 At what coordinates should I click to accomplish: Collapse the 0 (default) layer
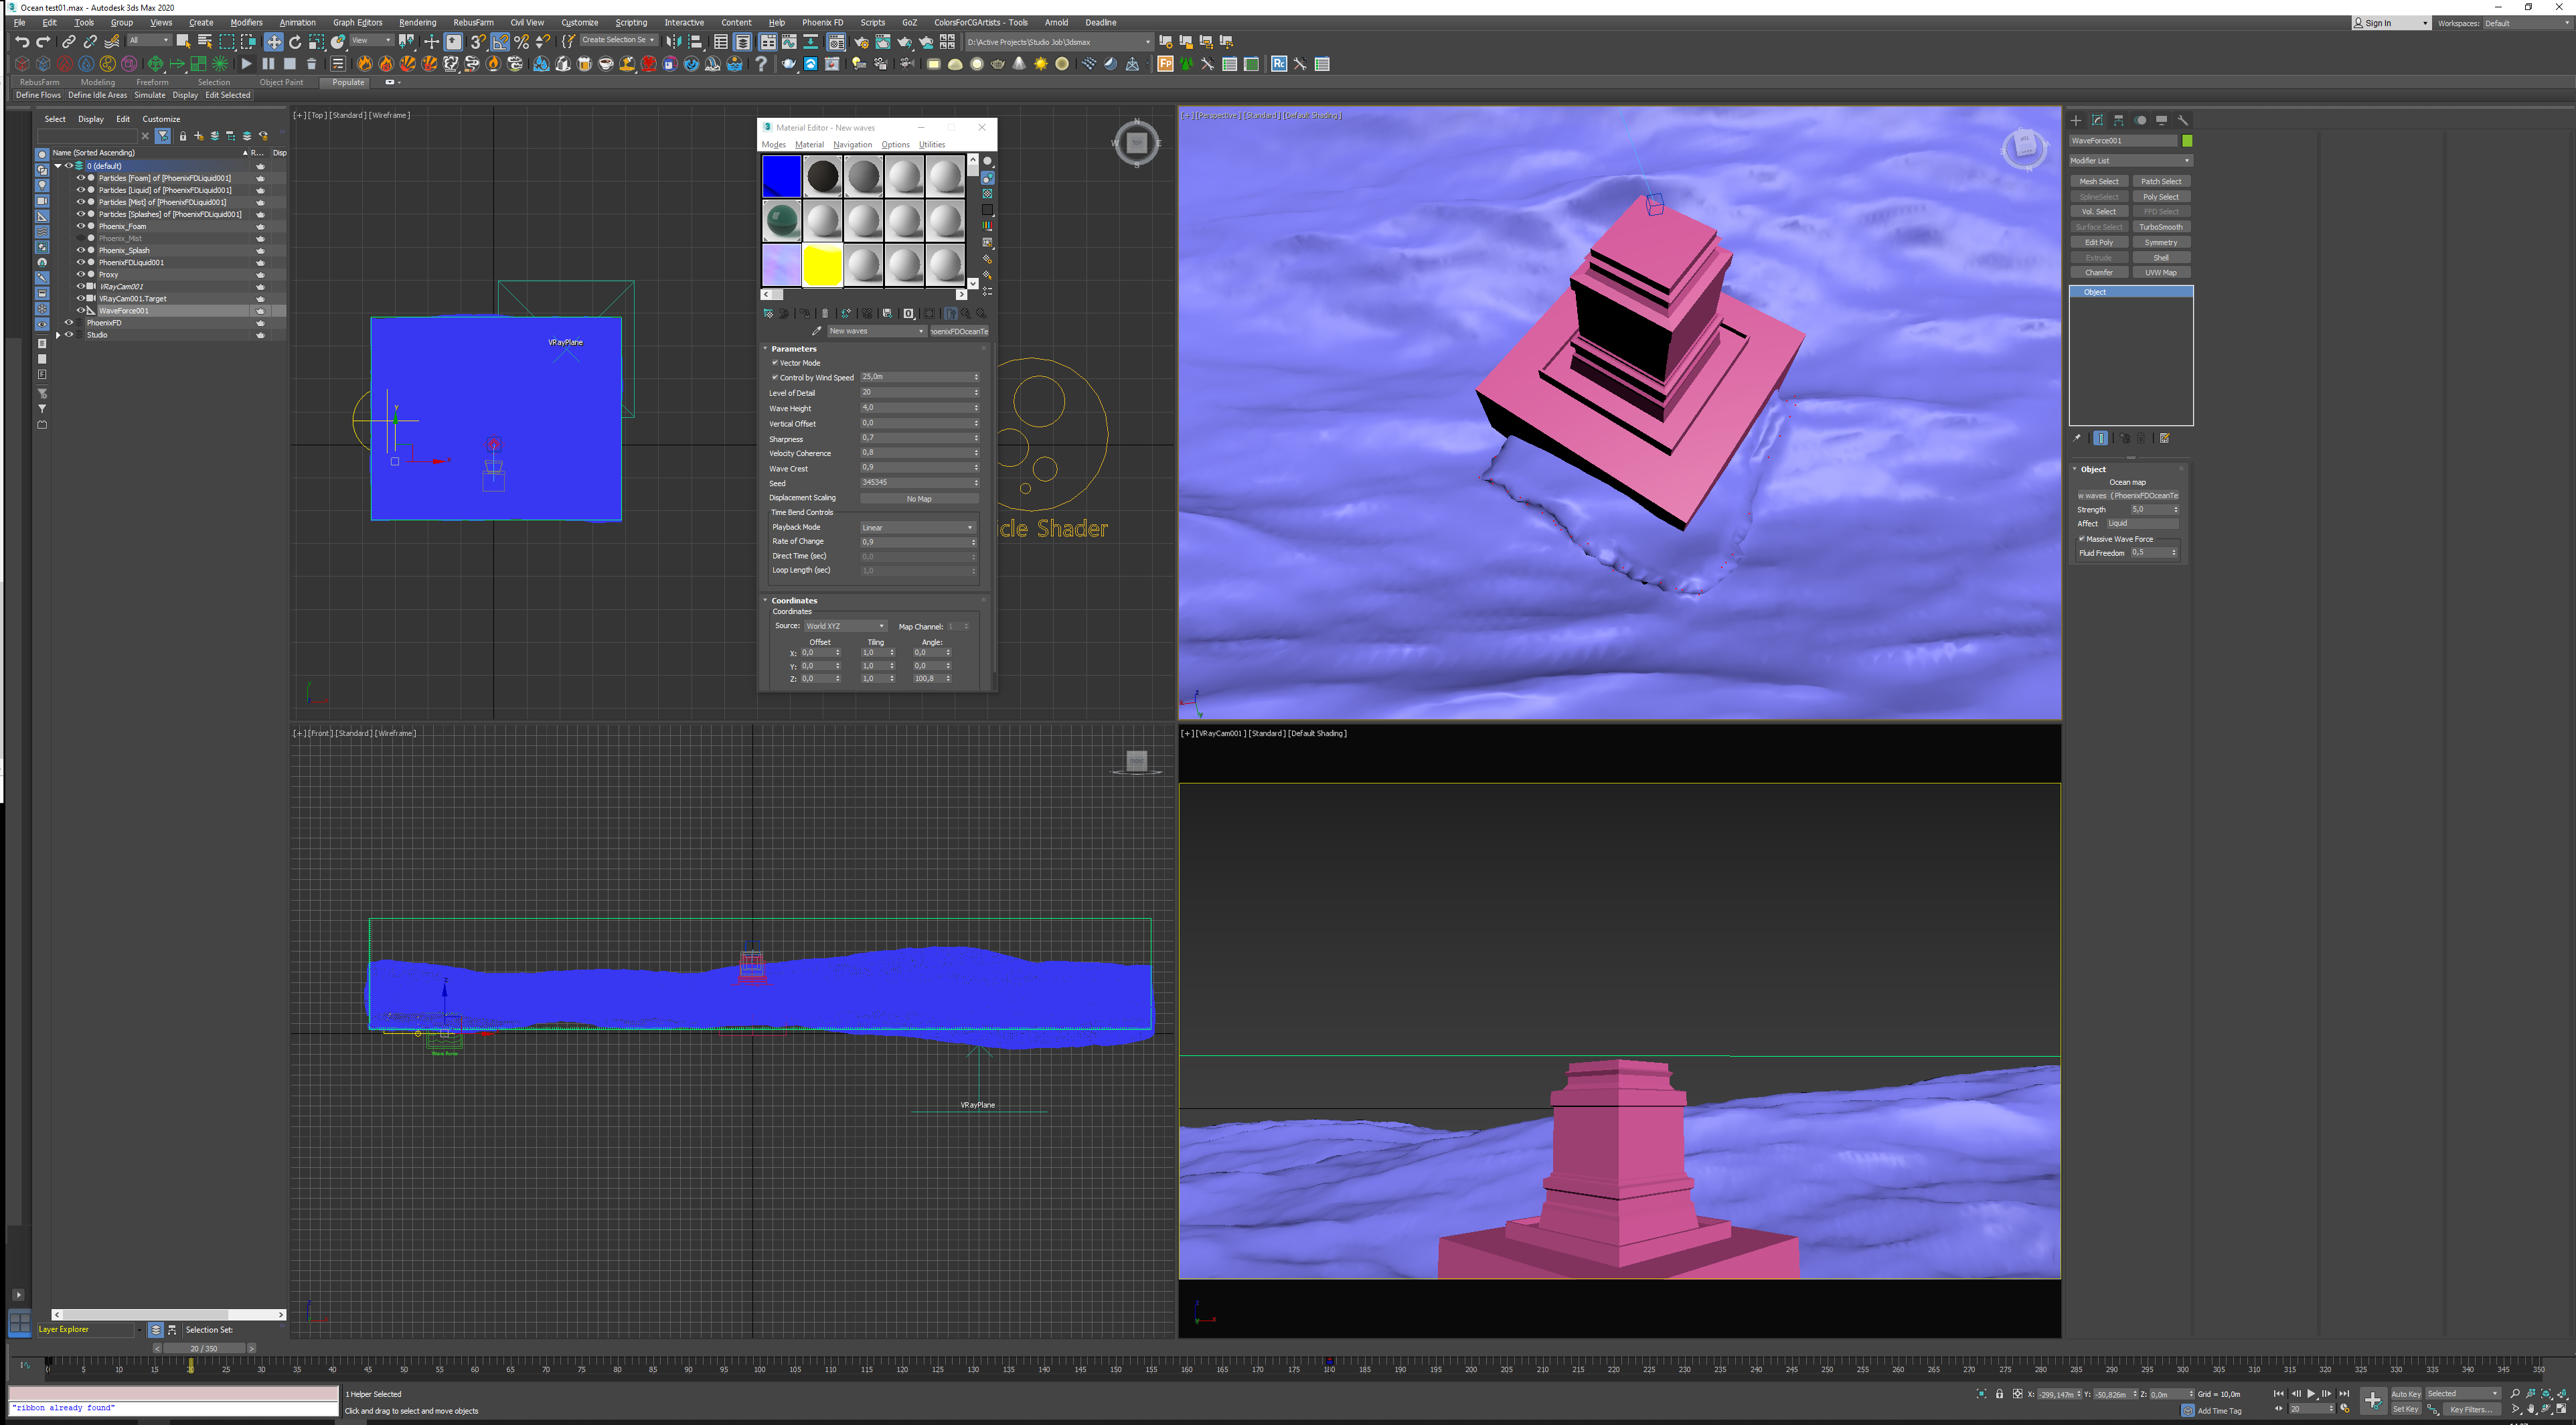[x=58, y=166]
